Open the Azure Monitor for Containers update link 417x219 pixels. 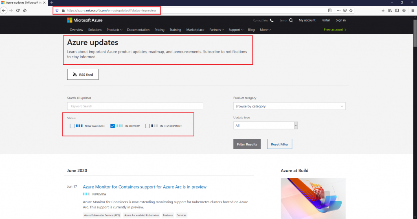tap(145, 187)
